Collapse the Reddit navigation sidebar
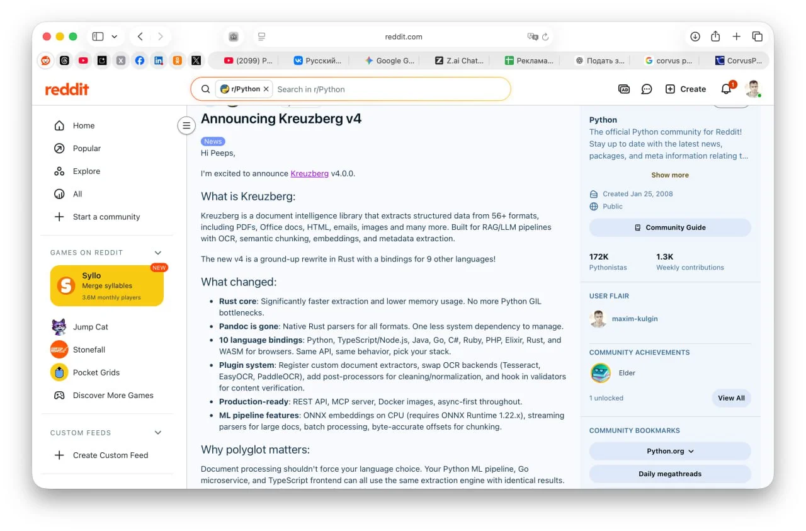Screen dimensions: 806x531 186,125
